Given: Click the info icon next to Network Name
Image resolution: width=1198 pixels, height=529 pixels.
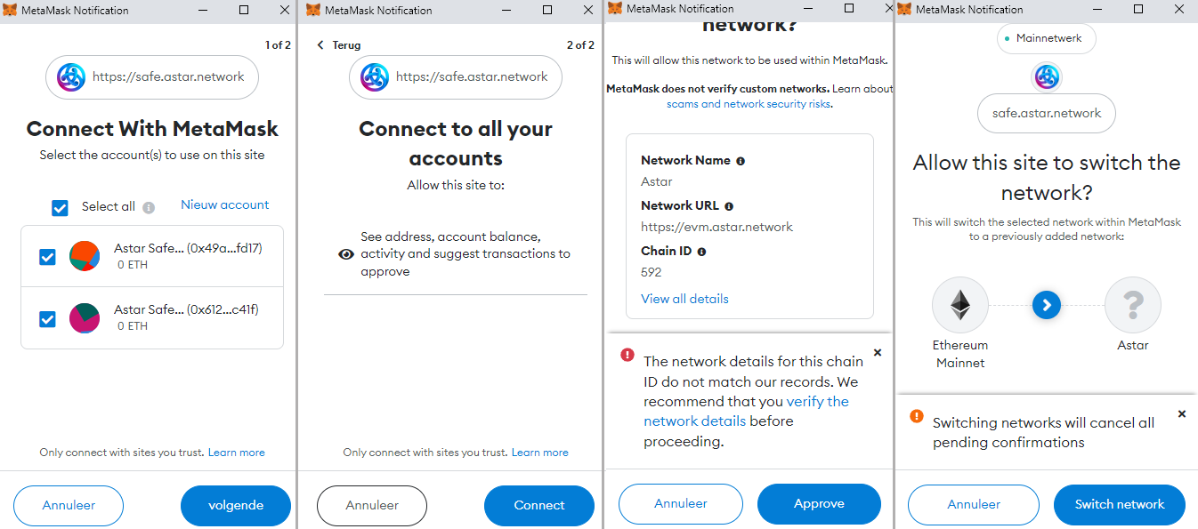Looking at the screenshot, I should coord(741,161).
